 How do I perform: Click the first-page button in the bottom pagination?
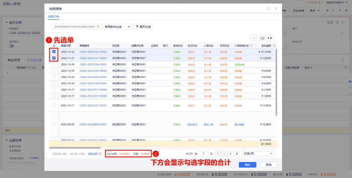218,154
